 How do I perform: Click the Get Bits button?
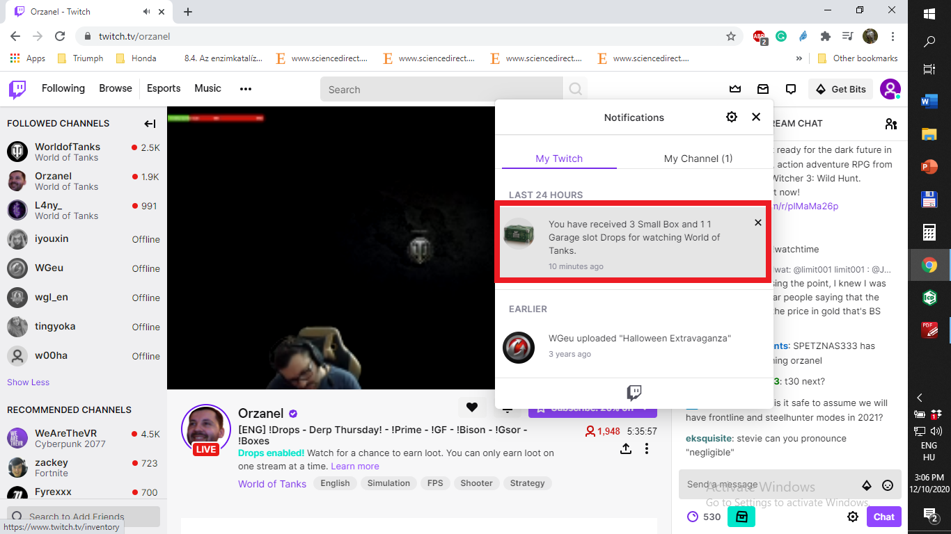point(841,89)
